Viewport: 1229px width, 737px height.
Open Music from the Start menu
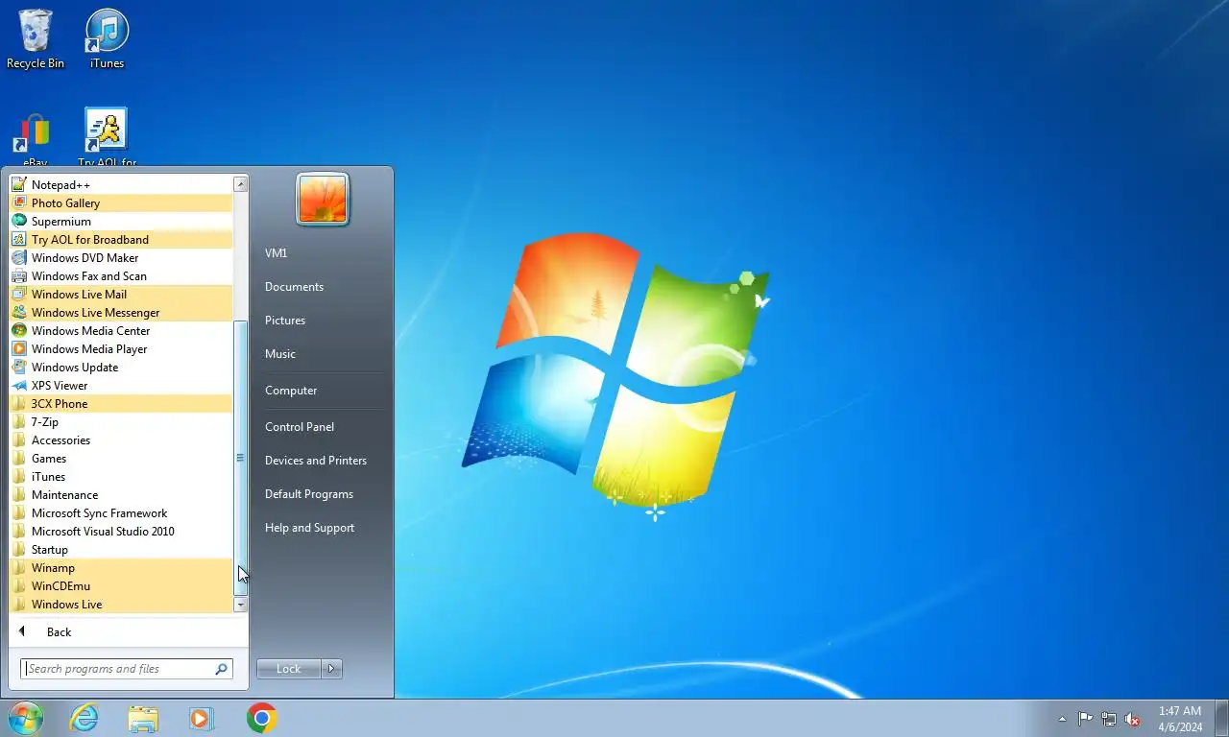pos(323,354)
